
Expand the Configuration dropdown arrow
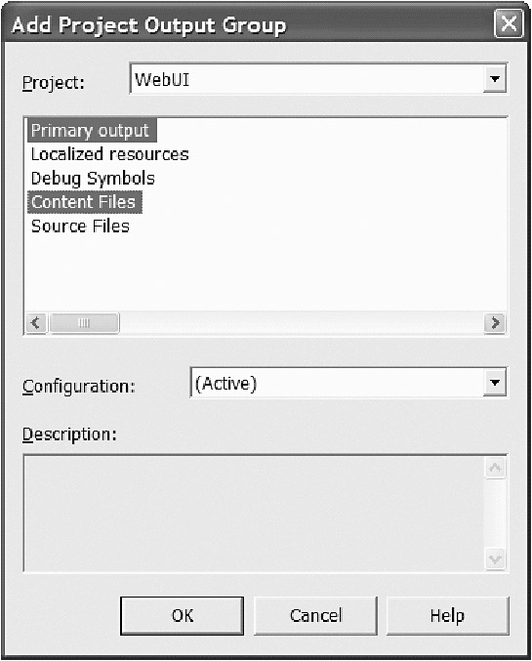(x=495, y=383)
